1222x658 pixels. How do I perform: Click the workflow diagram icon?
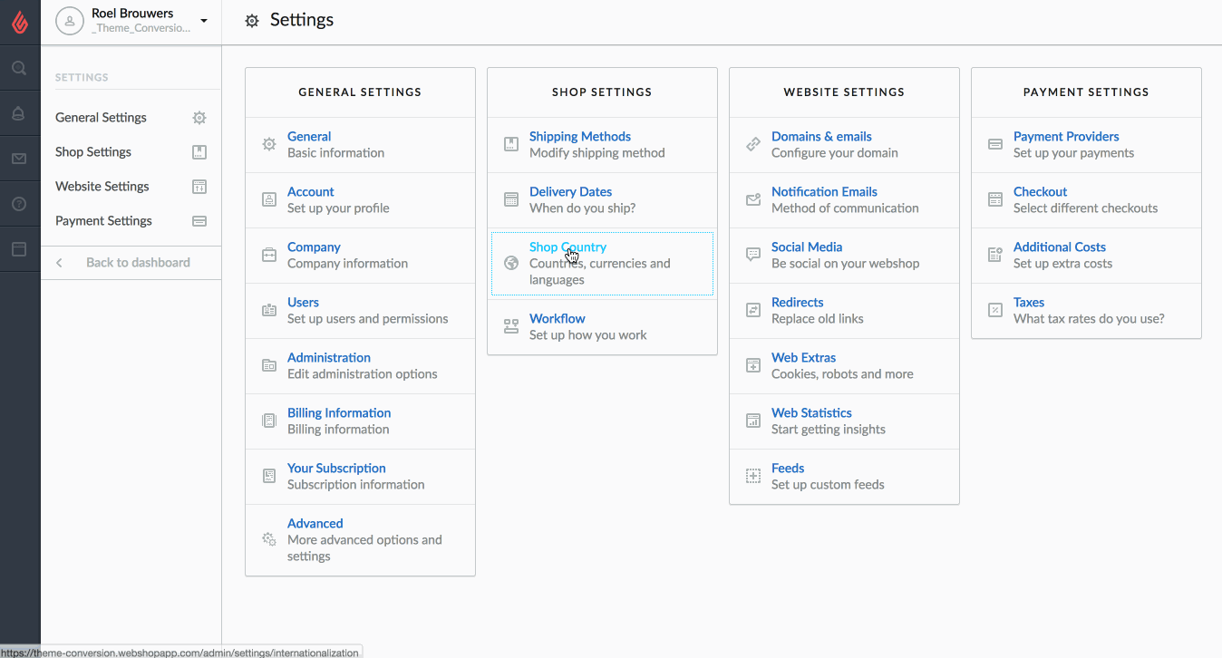click(511, 326)
